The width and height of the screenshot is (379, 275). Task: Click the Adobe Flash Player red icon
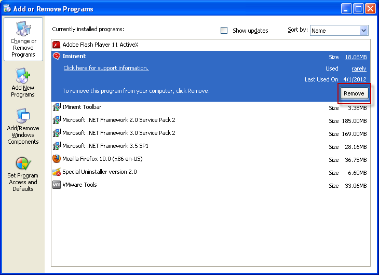coord(56,45)
